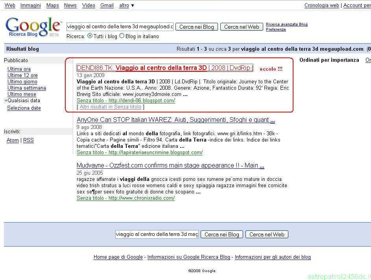Click the 'Risultati blog' header text
The width and height of the screenshot is (371, 280).
[22, 49]
